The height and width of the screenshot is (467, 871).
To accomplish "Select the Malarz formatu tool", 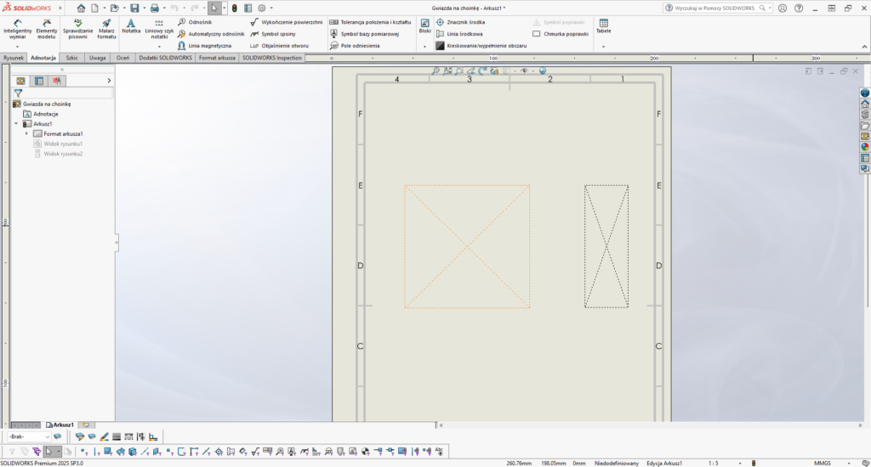I will (x=106, y=28).
